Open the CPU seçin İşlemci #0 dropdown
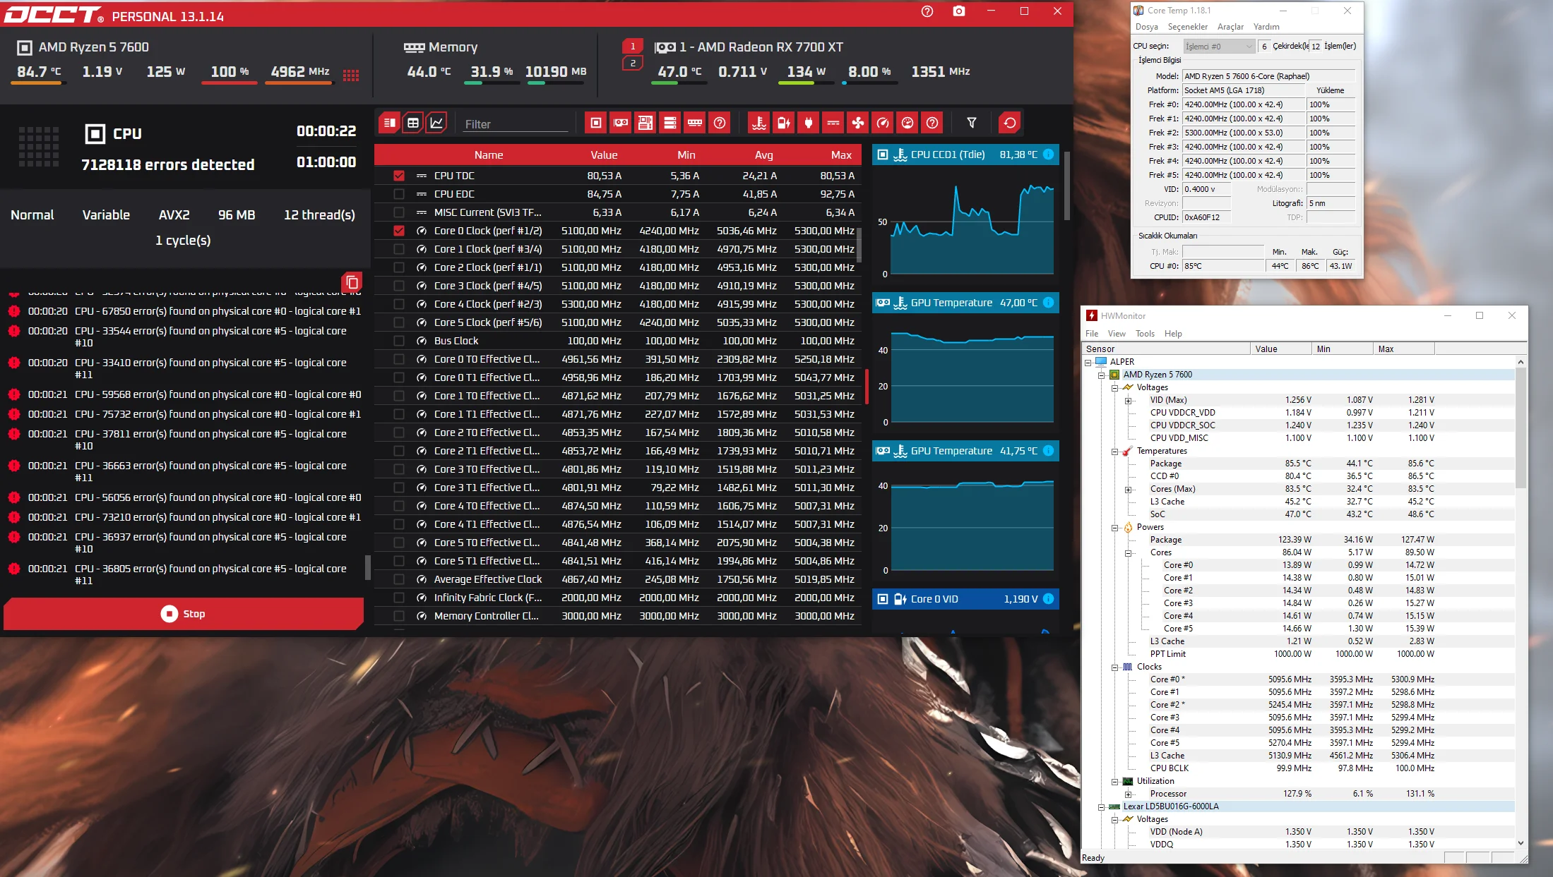The width and height of the screenshot is (1553, 877). pyautogui.click(x=1220, y=47)
